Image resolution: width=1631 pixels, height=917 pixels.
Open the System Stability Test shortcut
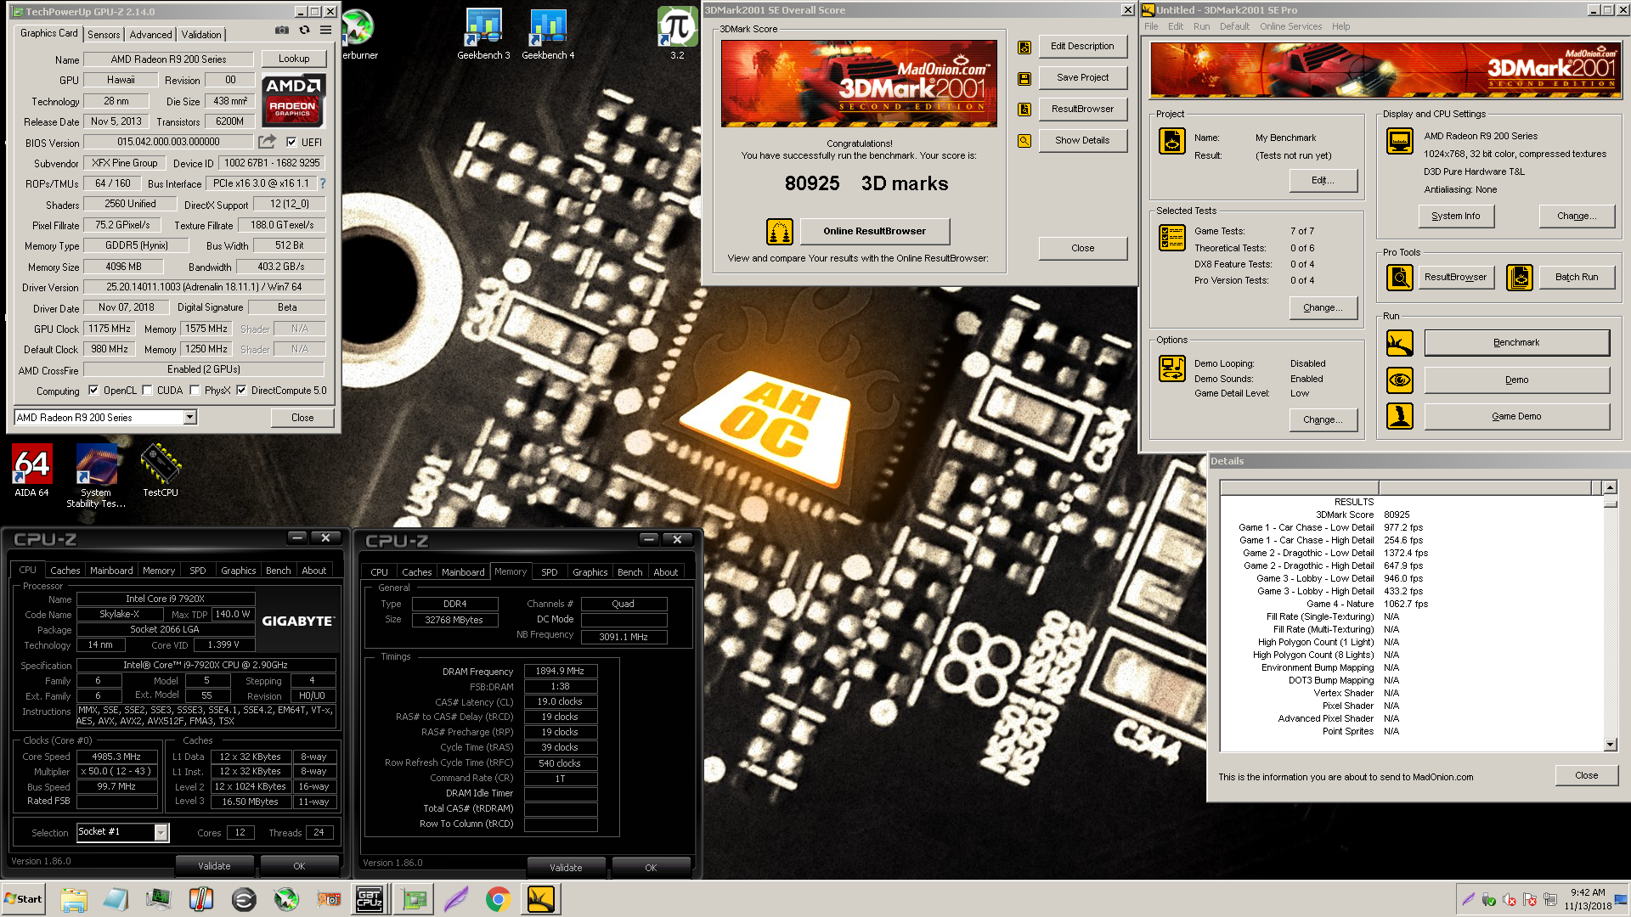click(x=96, y=475)
